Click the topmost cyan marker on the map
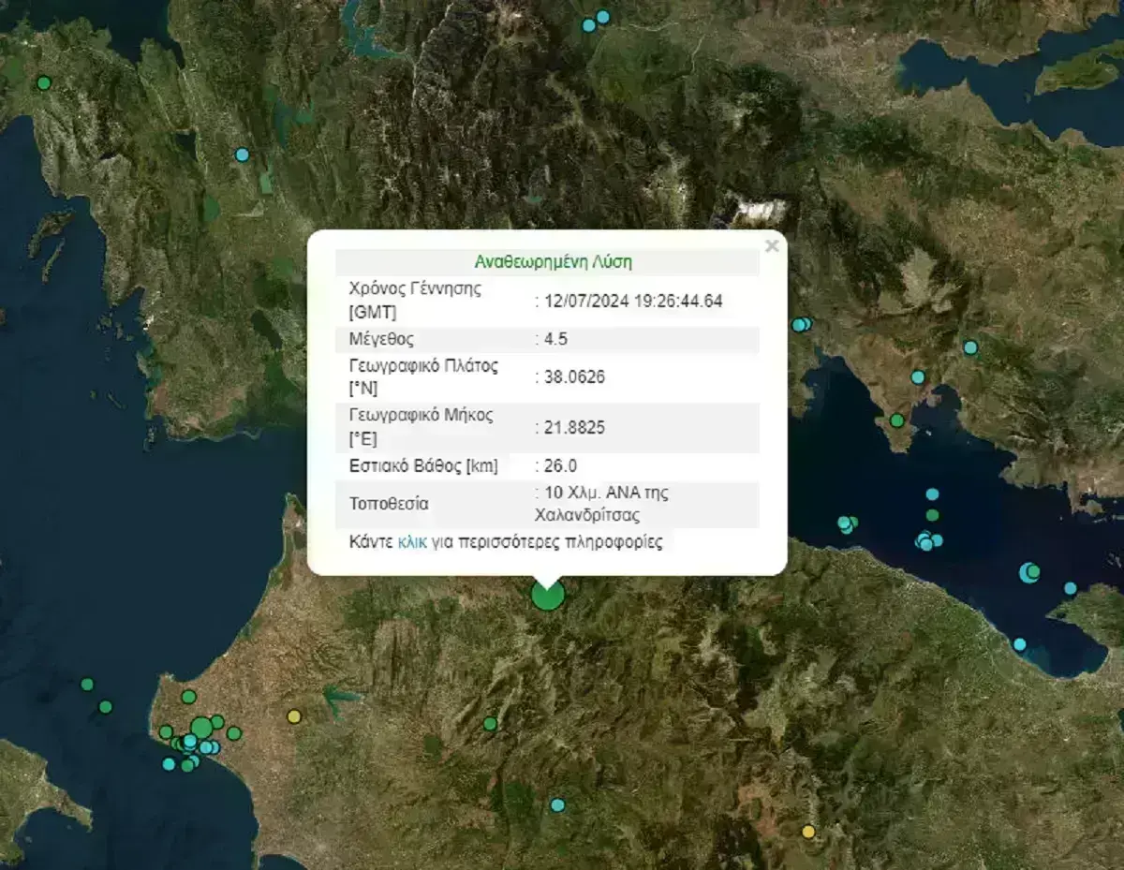Viewport: 1124px width, 870px height. point(603,17)
